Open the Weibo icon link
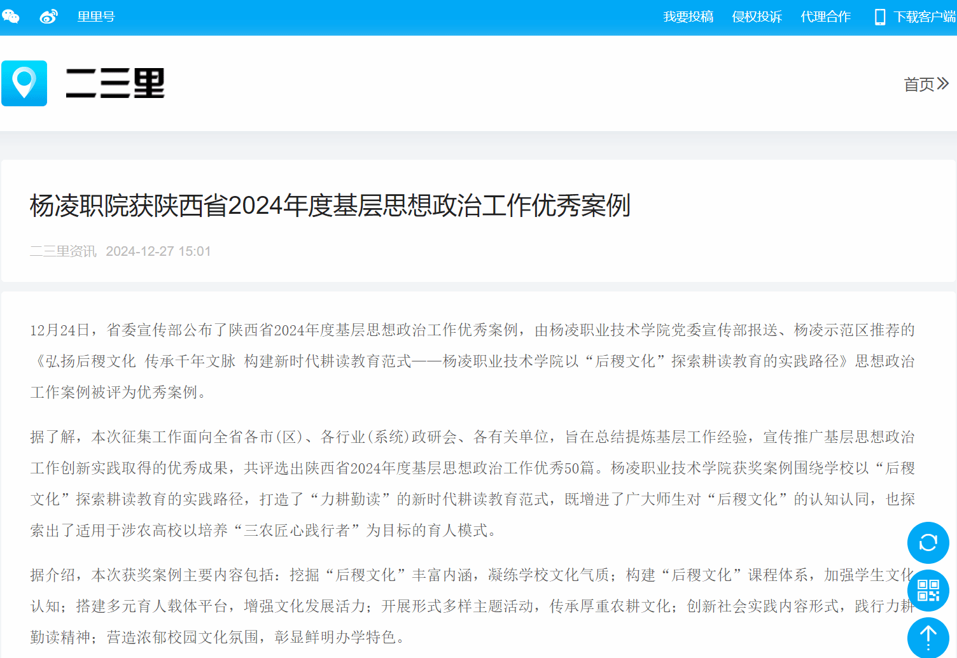The width and height of the screenshot is (957, 658). tap(48, 17)
